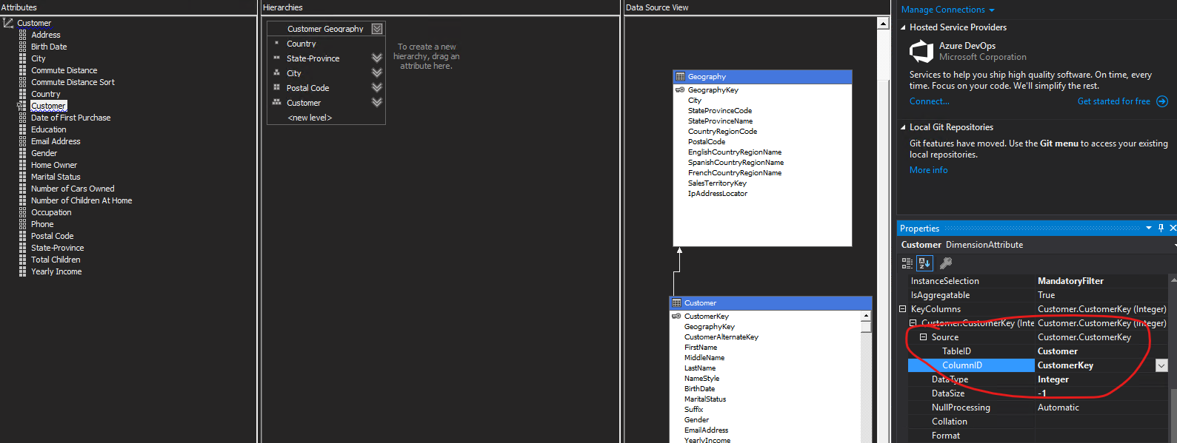The width and height of the screenshot is (1177, 443).
Task: Select the NullProcessing property row
Action: pos(1038,408)
